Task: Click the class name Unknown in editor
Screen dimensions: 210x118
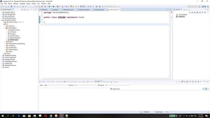Action: pyautogui.click(x=62, y=17)
